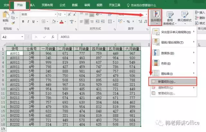206x132 pixels.
Task: Click the insert function fx icon
Action: (53, 37)
